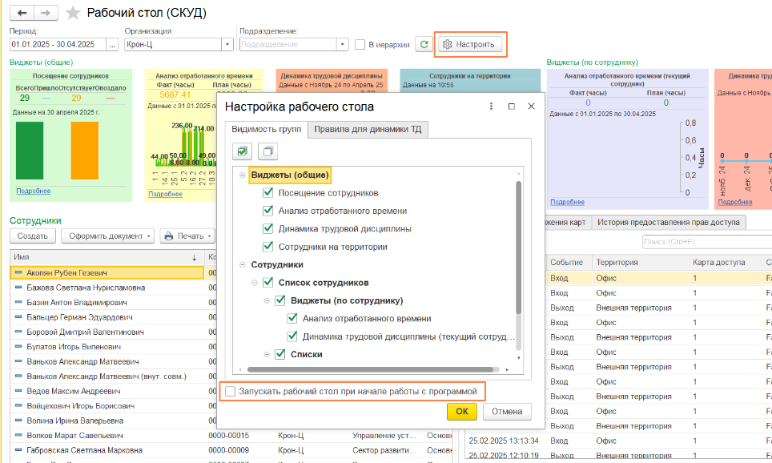Open 'История предоставления прав доступа' tab

668,222
